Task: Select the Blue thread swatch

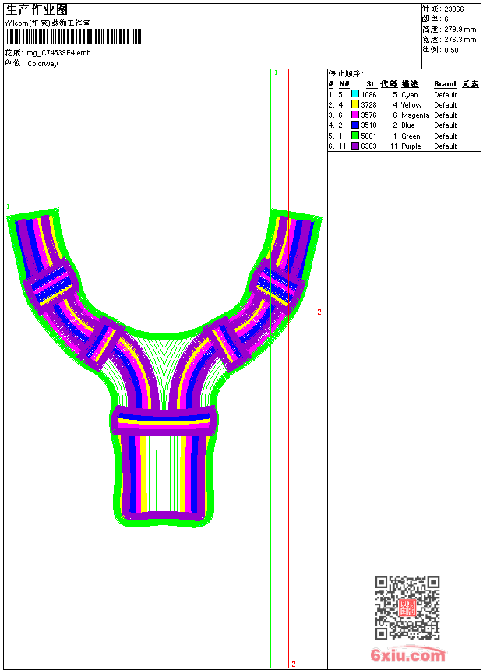Action: pyautogui.click(x=354, y=125)
